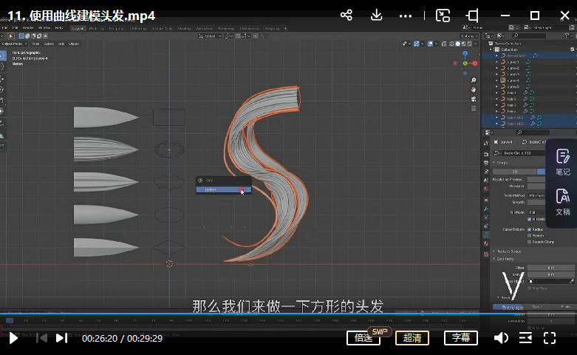
Task: Open the Add menu in viewport header
Action: coord(62,44)
